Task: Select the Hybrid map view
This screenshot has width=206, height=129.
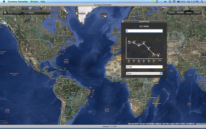Action: click(x=189, y=12)
